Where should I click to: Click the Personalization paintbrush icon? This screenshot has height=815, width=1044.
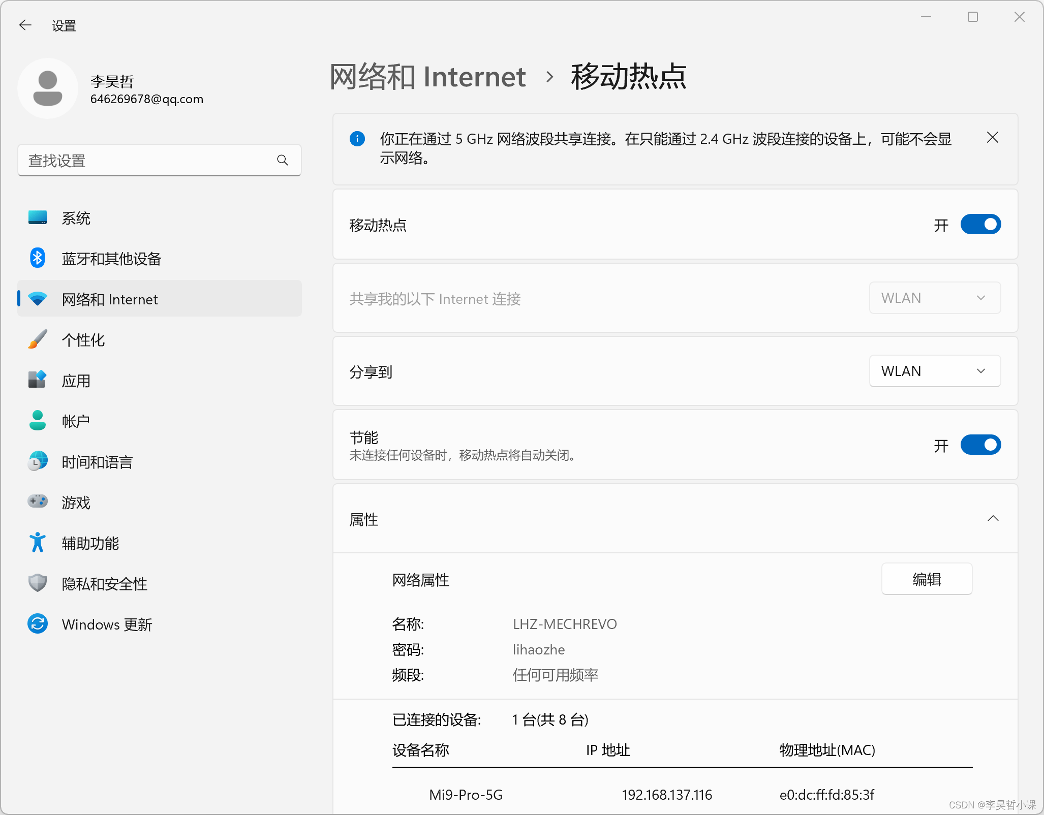pos(37,339)
